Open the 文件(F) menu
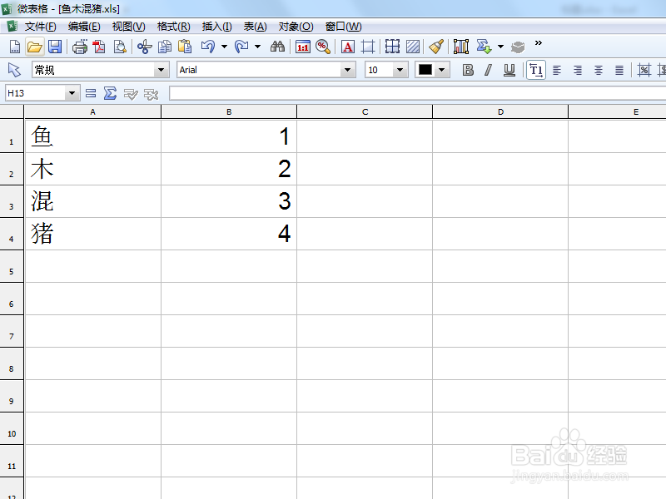666x499 pixels. pos(40,27)
